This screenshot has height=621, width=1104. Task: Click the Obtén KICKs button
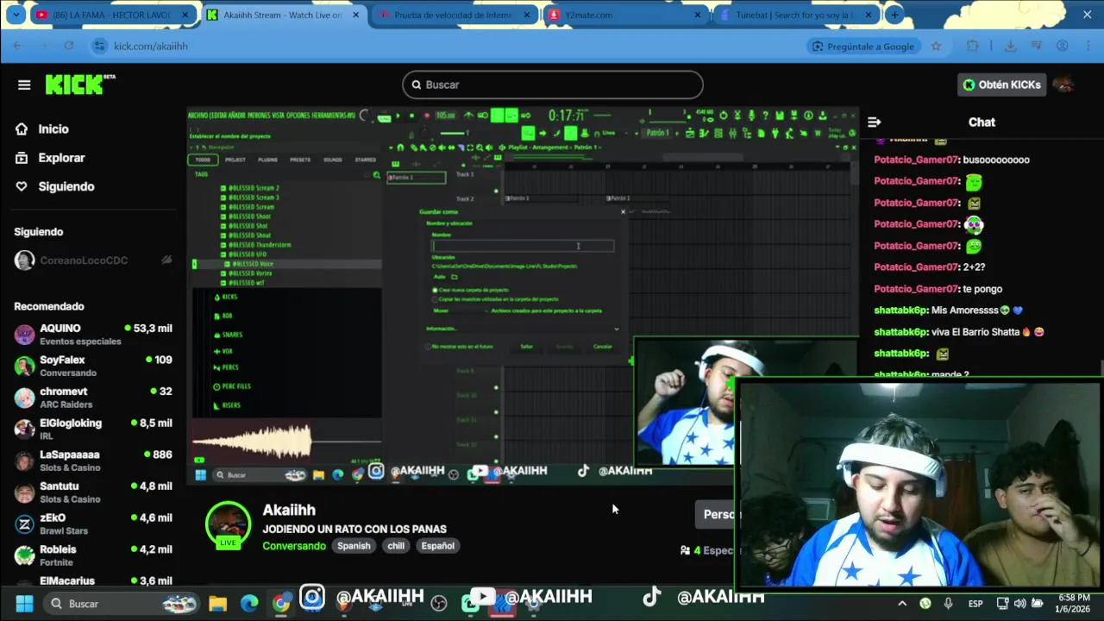tap(1002, 85)
